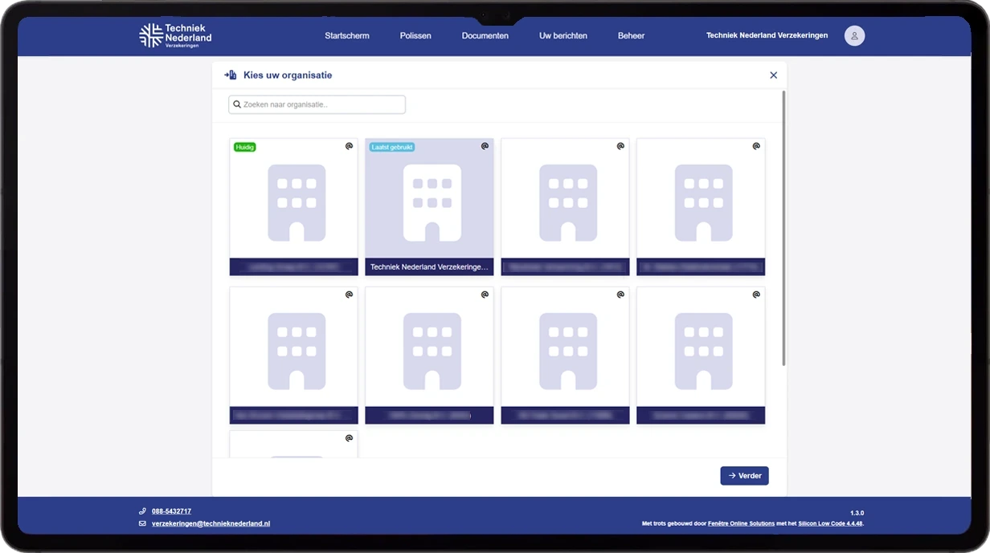Image resolution: width=990 pixels, height=553 pixels.
Task: Click the organisation switch icon beside Kies uw organisatie
Action: click(231, 75)
